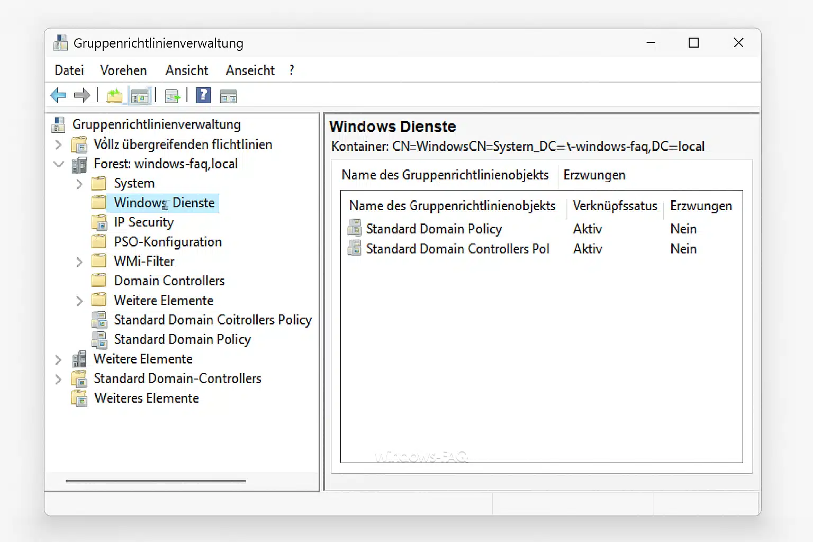Image resolution: width=813 pixels, height=542 pixels.
Task: Select IP Security in the tree
Action: pos(143,222)
